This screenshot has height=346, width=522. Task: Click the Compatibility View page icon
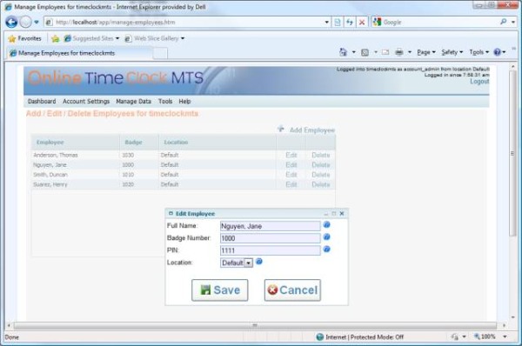click(x=338, y=23)
